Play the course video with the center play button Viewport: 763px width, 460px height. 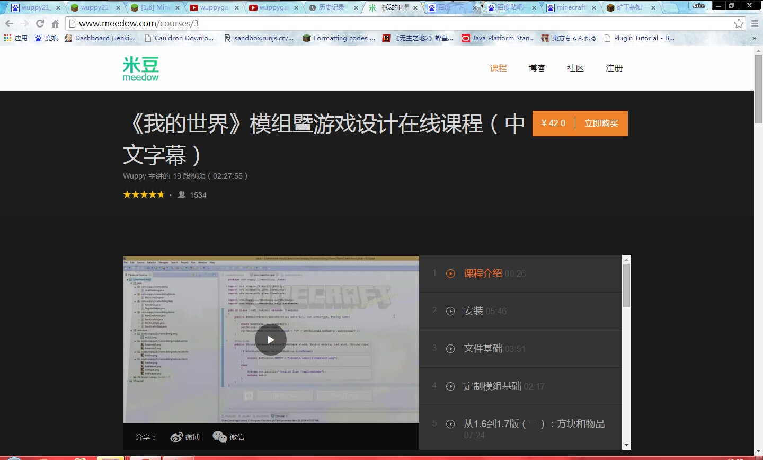(271, 340)
